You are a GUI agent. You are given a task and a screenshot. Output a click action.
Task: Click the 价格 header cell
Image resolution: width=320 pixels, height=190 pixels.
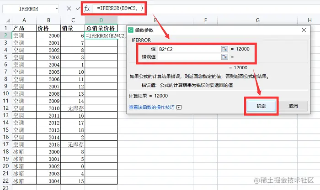pyautogui.click(x=48, y=28)
